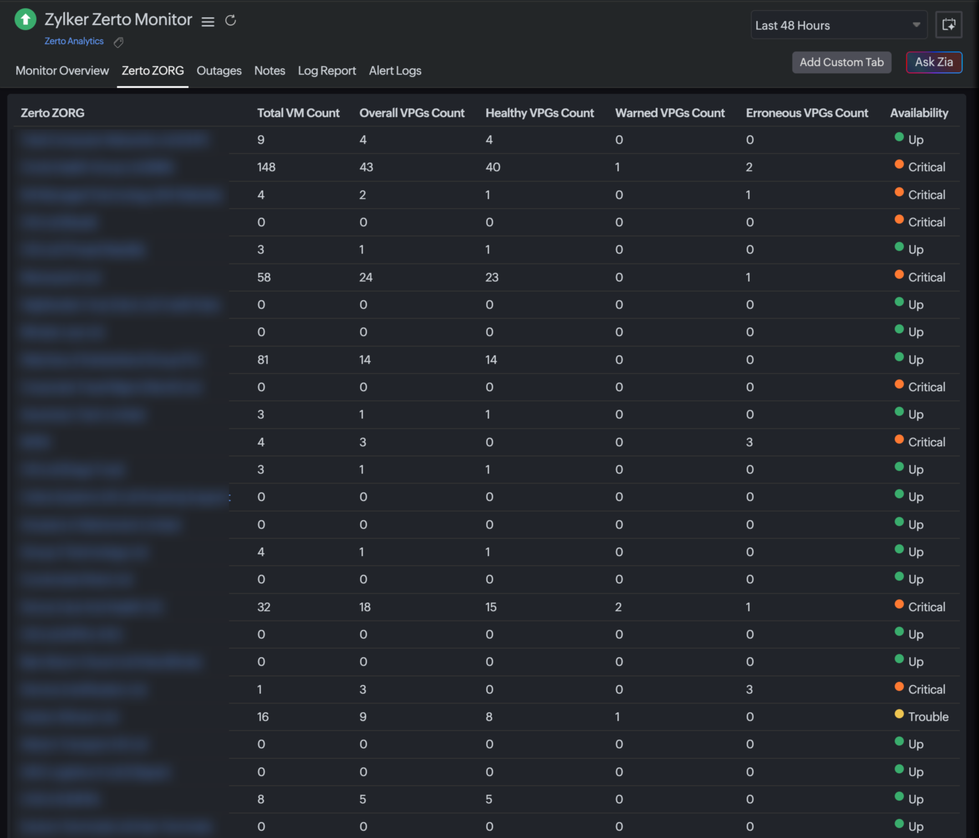The width and height of the screenshot is (979, 838).
Task: Follow the Zerto Analytics link
Action: pos(74,41)
